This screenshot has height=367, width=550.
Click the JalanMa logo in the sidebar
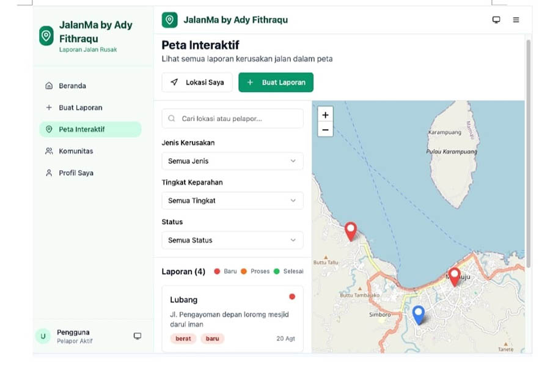(x=46, y=35)
